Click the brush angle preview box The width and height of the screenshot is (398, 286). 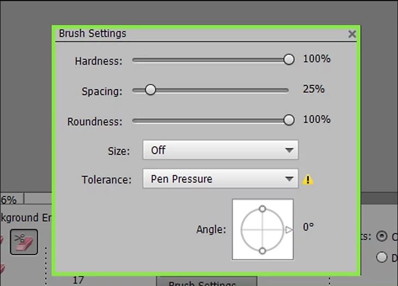263,229
